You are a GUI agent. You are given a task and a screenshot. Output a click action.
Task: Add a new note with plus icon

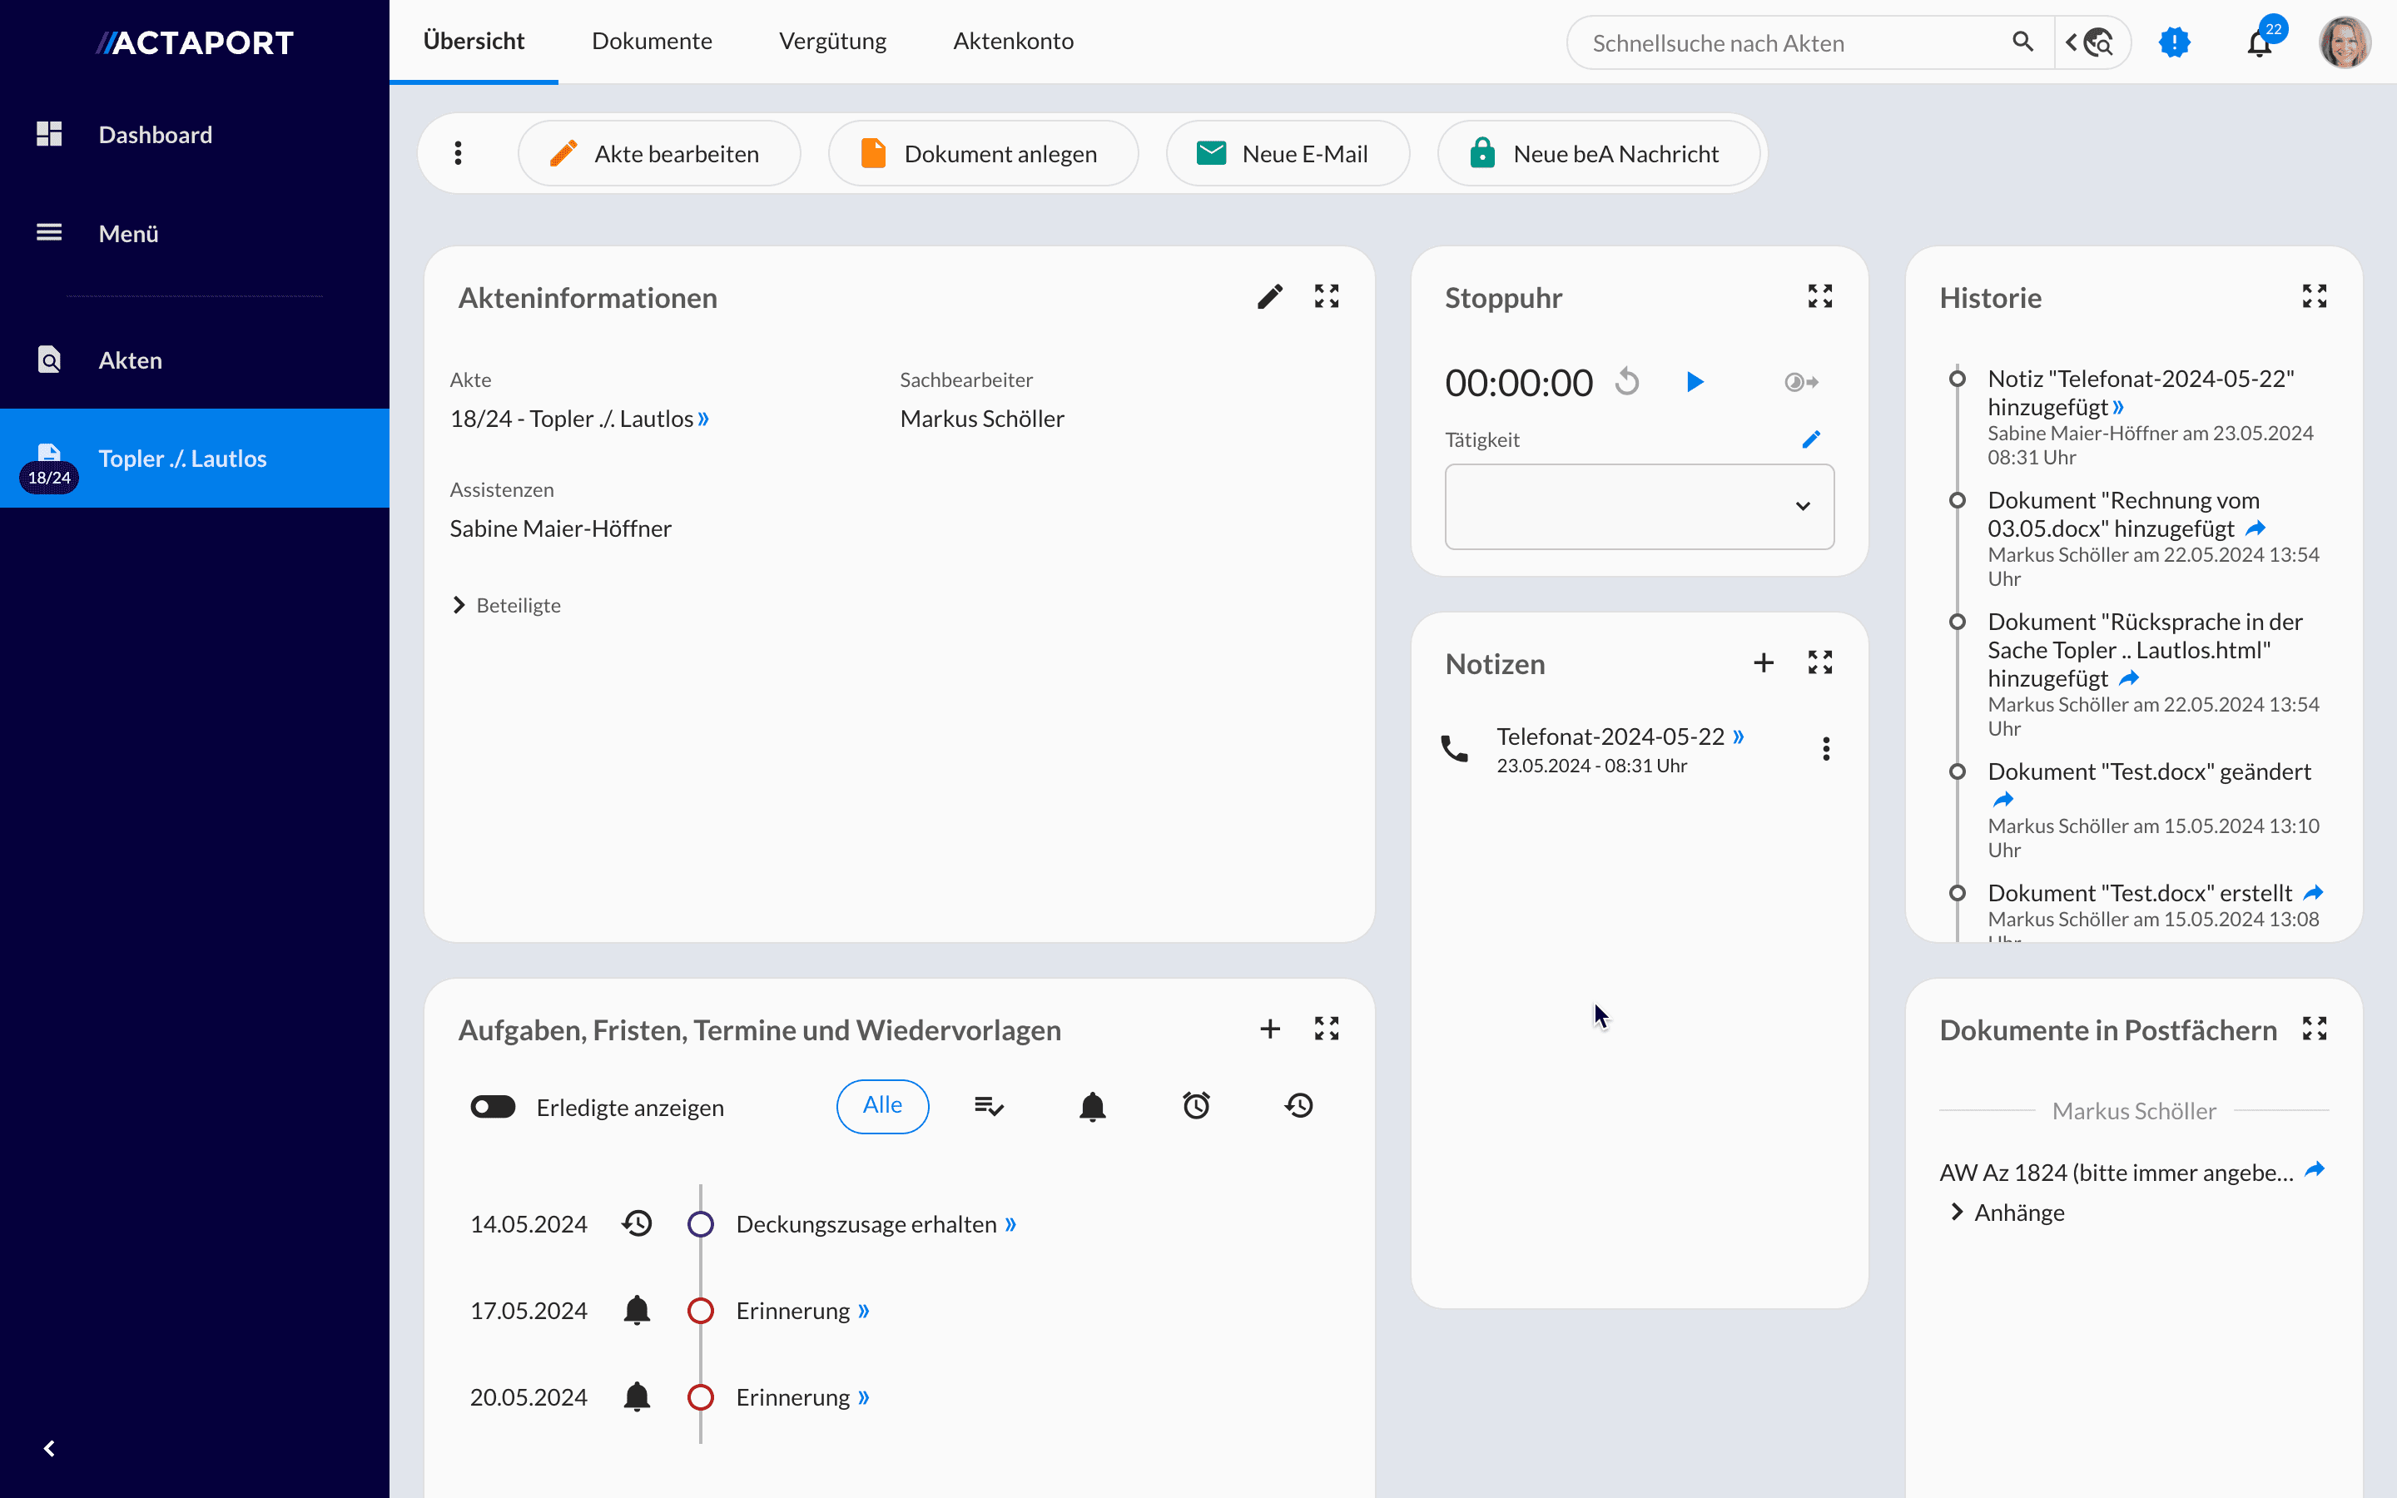coord(1763,662)
